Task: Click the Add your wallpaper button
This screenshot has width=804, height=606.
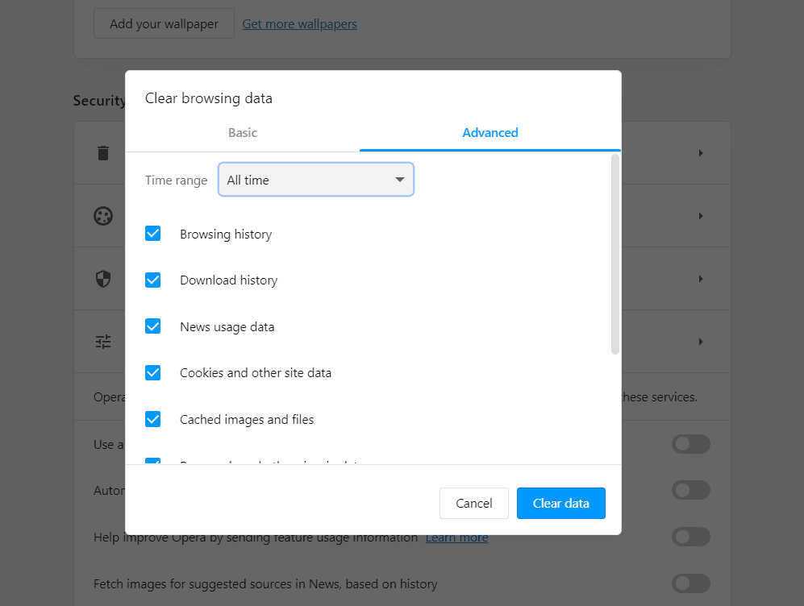Action: click(x=164, y=23)
